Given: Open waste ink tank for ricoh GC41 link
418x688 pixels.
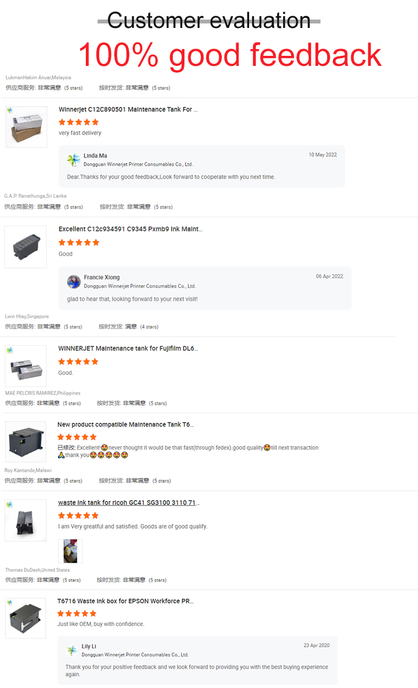Looking at the screenshot, I should tap(129, 503).
